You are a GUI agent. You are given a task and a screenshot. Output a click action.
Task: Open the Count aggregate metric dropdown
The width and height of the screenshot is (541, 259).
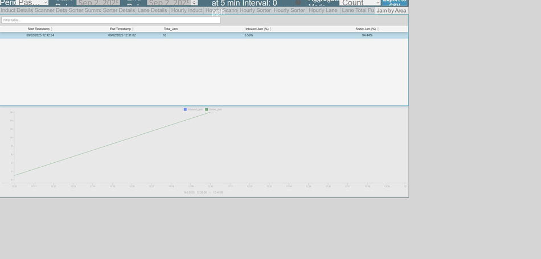360,3
